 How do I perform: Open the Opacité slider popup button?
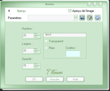click(39, 66)
